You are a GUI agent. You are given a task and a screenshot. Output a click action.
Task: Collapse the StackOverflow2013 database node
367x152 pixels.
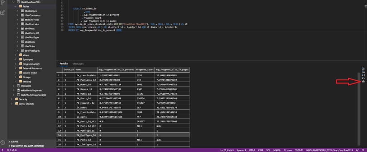(x=14, y=2)
